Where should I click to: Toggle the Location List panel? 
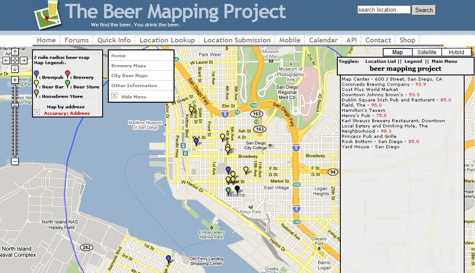point(381,61)
